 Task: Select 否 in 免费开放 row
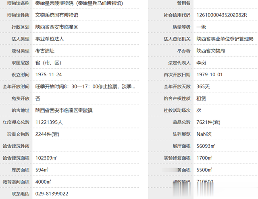pos(37,98)
